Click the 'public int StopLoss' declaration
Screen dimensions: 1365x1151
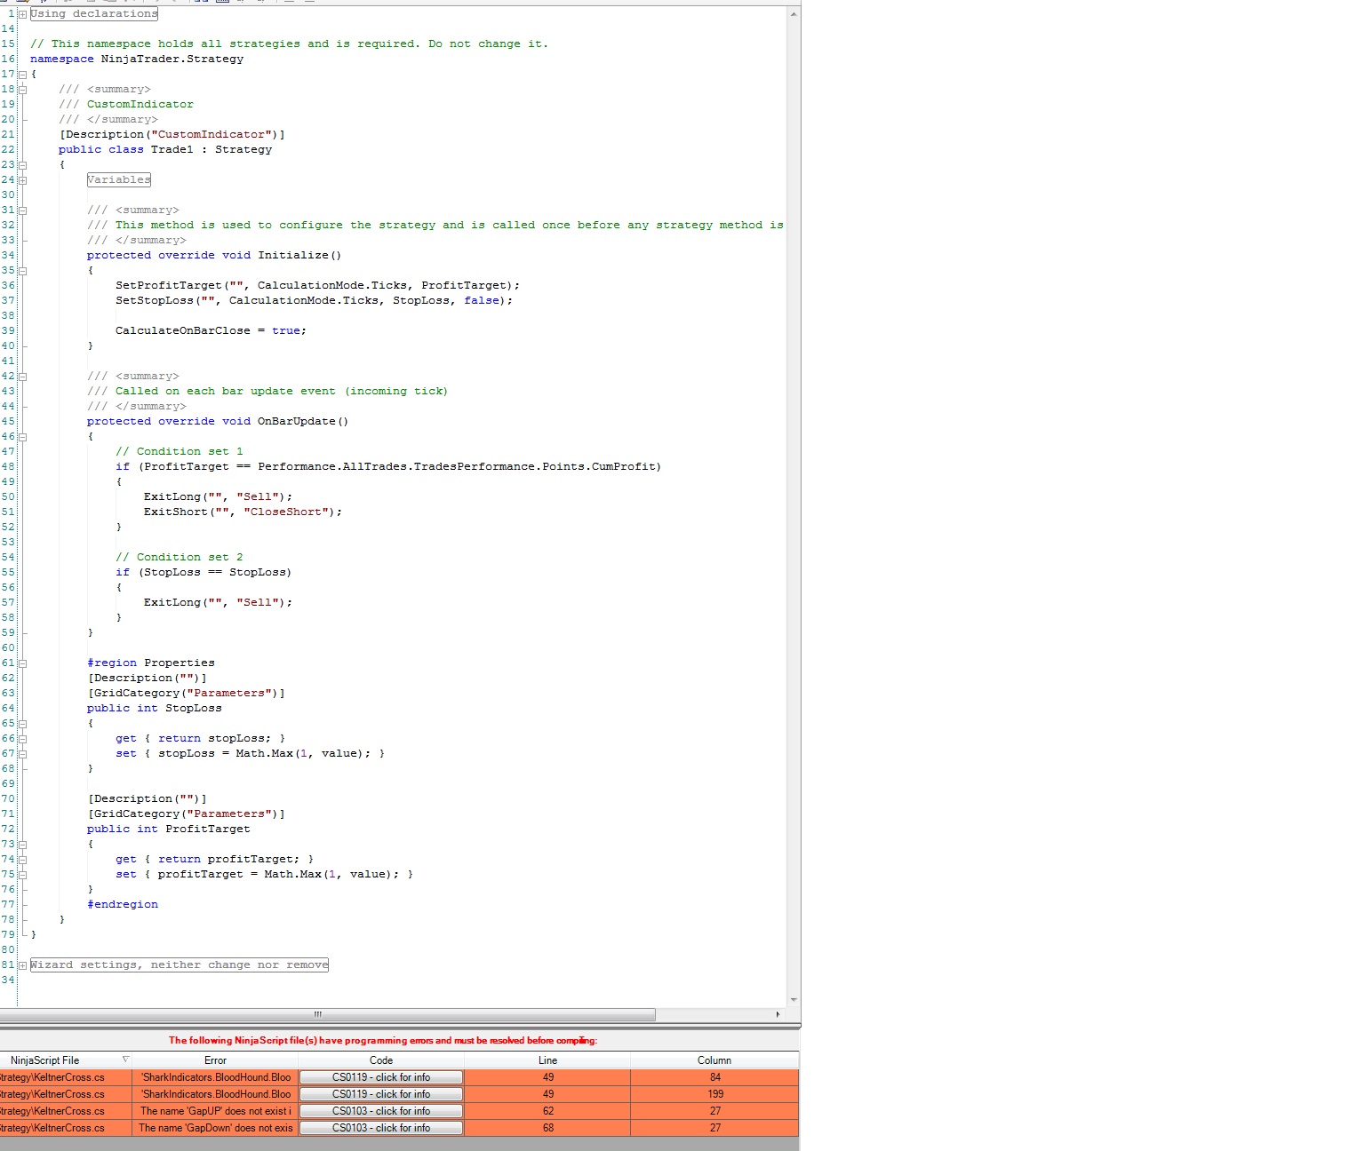(x=155, y=709)
